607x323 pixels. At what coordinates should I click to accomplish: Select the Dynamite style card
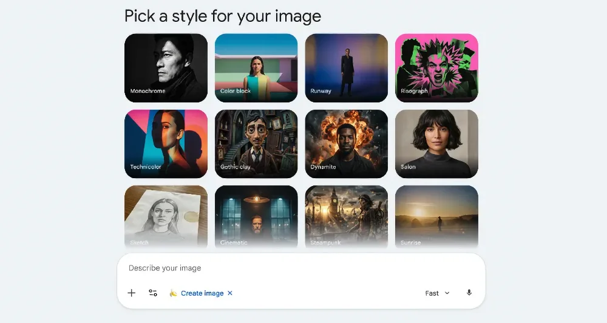(347, 144)
